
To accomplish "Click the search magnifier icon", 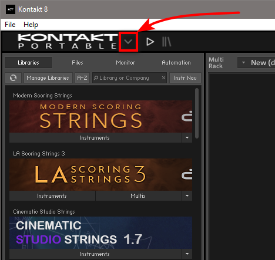I will coord(96,78).
